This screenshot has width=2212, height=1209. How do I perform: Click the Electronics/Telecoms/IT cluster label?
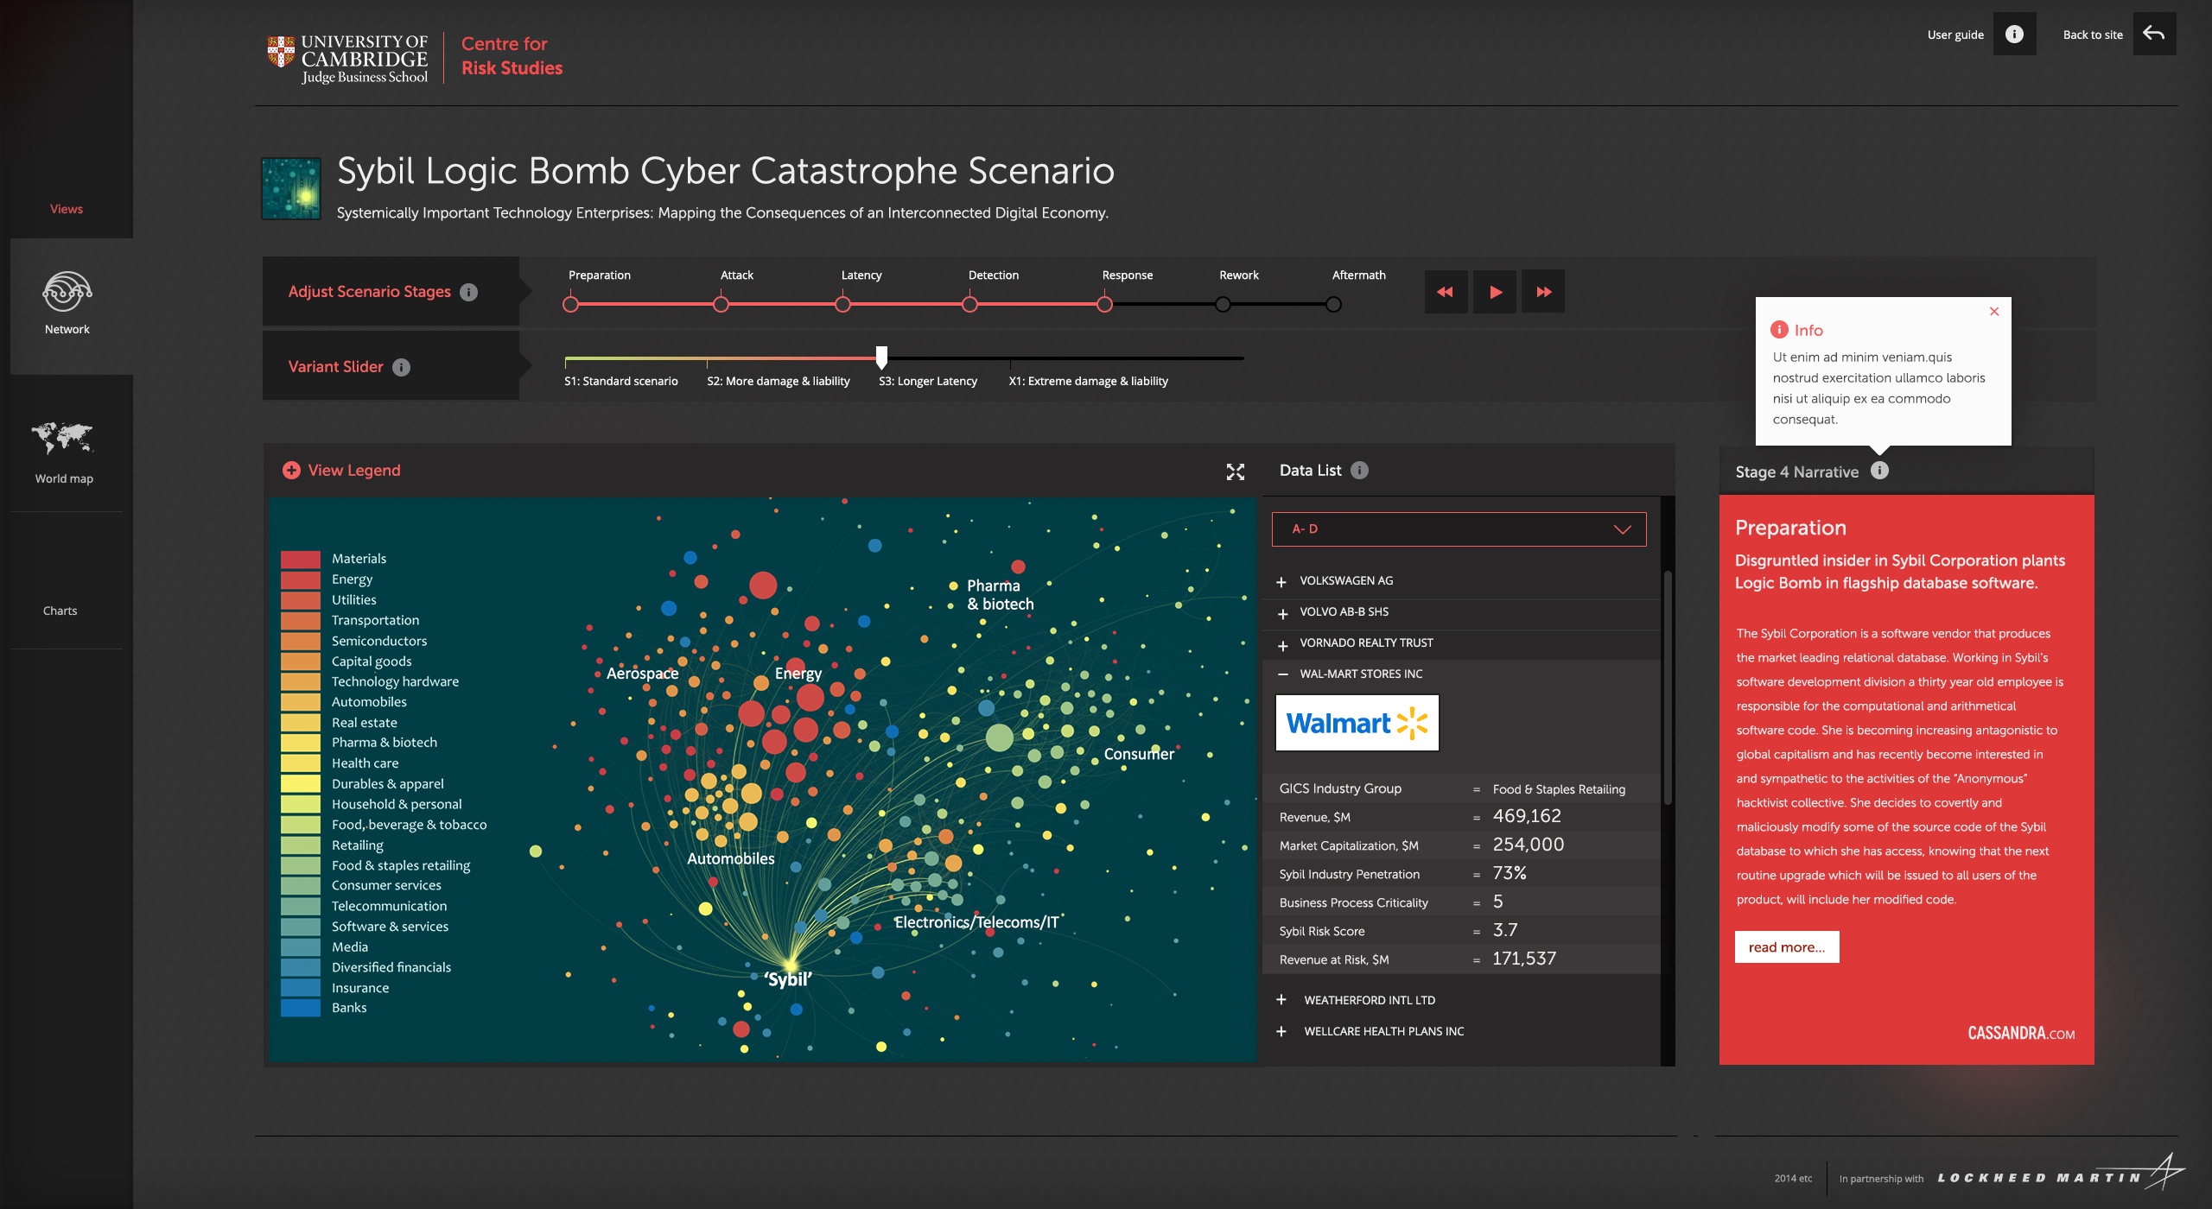[976, 922]
